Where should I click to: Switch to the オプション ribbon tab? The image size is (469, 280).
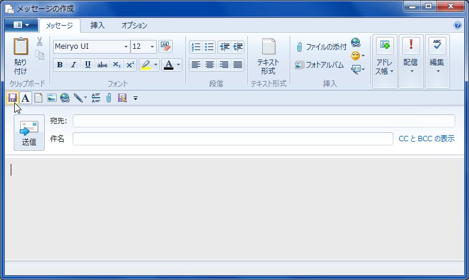(134, 26)
